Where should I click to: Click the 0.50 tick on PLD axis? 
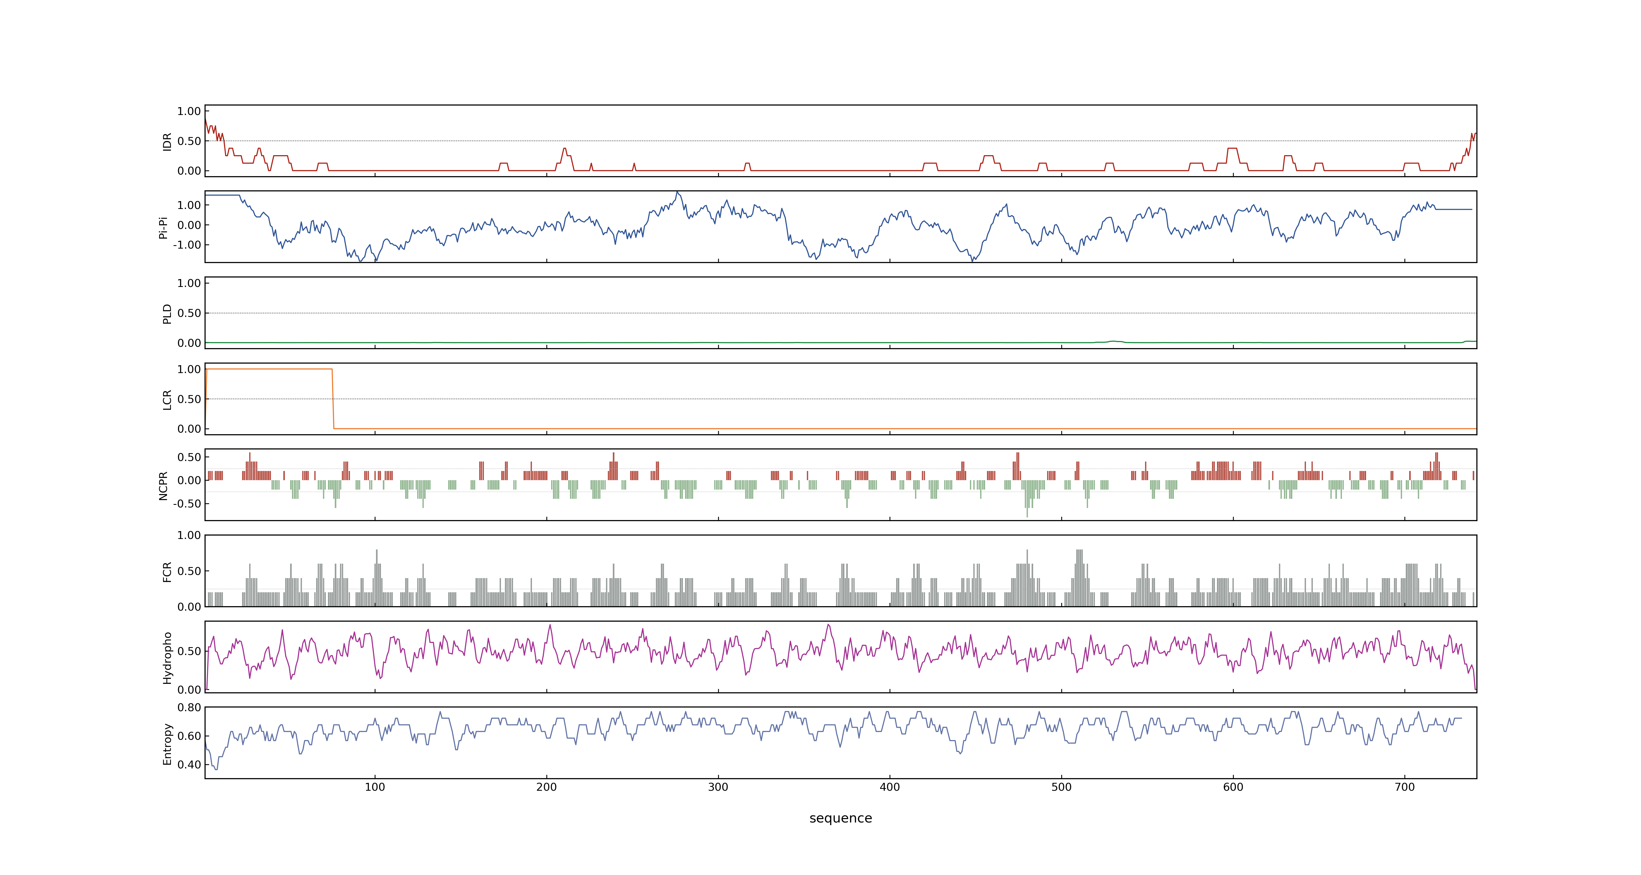tap(189, 313)
